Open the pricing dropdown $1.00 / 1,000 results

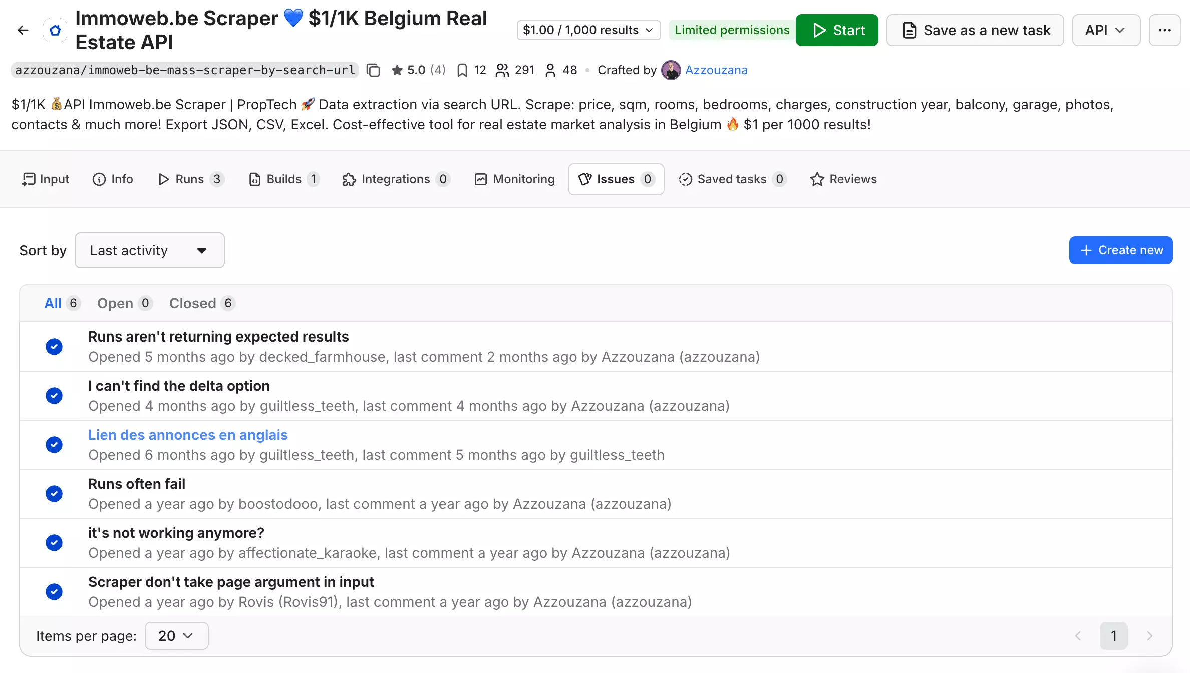point(588,30)
